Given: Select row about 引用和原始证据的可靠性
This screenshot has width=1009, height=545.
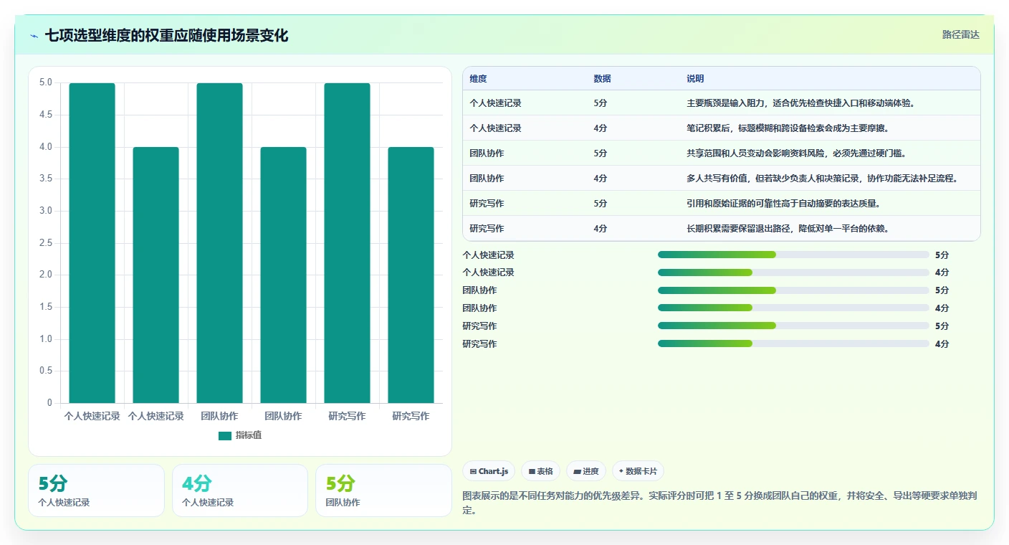Looking at the screenshot, I should tap(722, 204).
